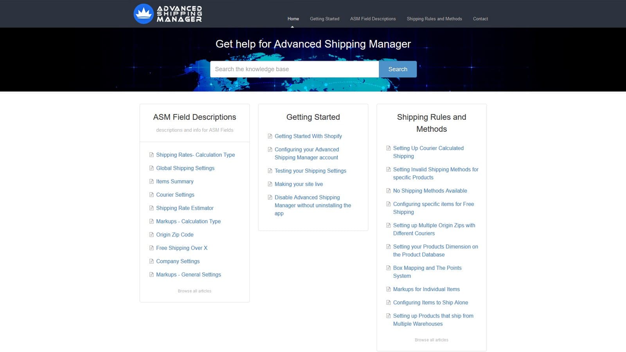Click the document icon beside Company Settings

coord(151,261)
